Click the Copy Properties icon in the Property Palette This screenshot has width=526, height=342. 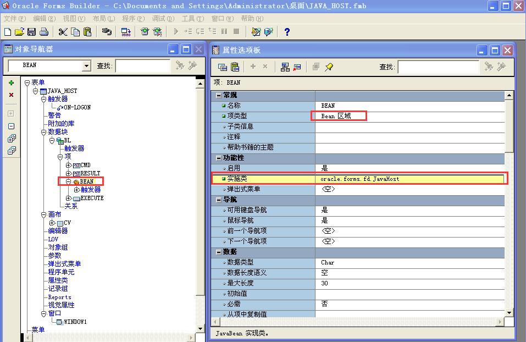click(x=222, y=65)
